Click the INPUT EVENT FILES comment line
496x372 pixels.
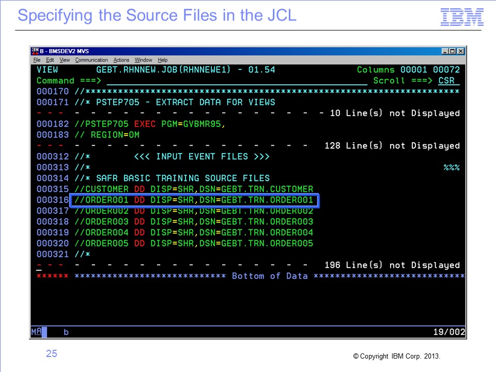[x=153, y=156]
